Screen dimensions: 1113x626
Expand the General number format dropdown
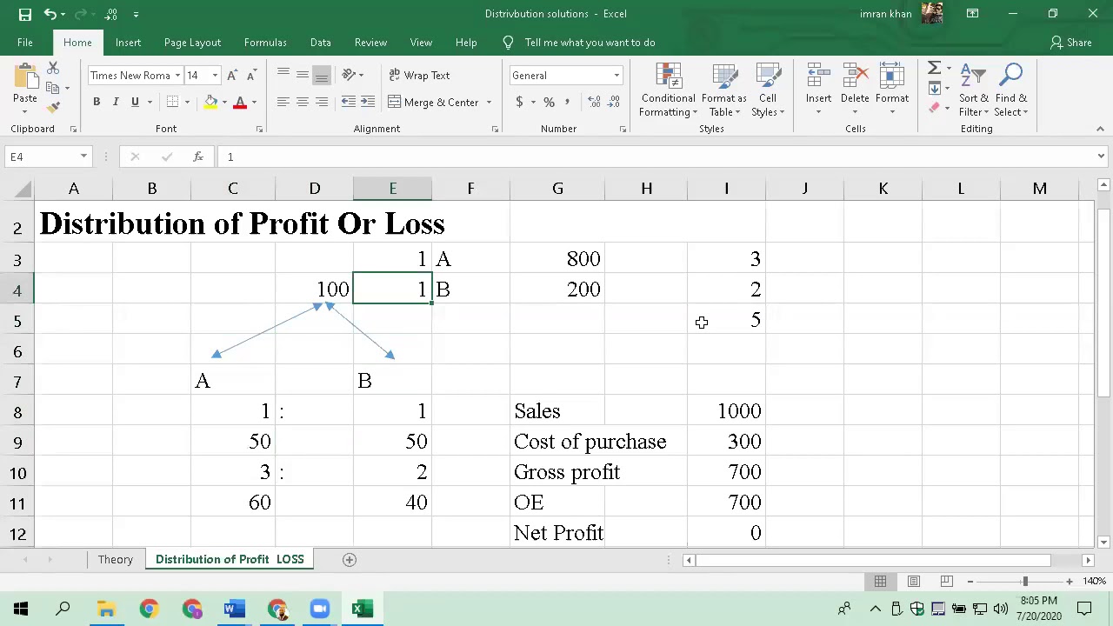click(x=616, y=76)
